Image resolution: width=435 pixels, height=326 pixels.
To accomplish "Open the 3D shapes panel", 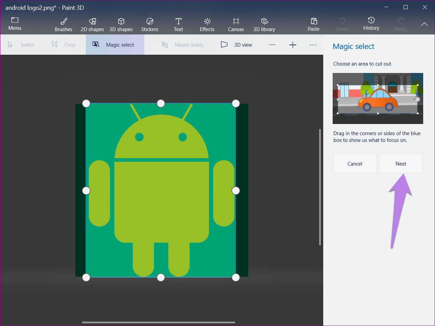I will point(121,25).
